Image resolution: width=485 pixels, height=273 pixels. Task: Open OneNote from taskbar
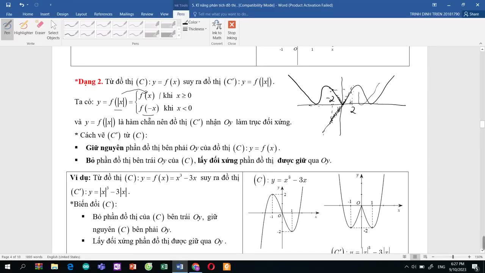pyautogui.click(x=117, y=267)
